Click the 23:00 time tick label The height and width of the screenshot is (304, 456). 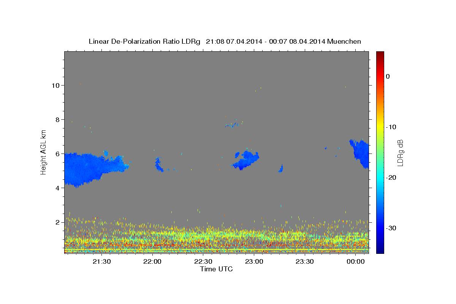[254, 261]
